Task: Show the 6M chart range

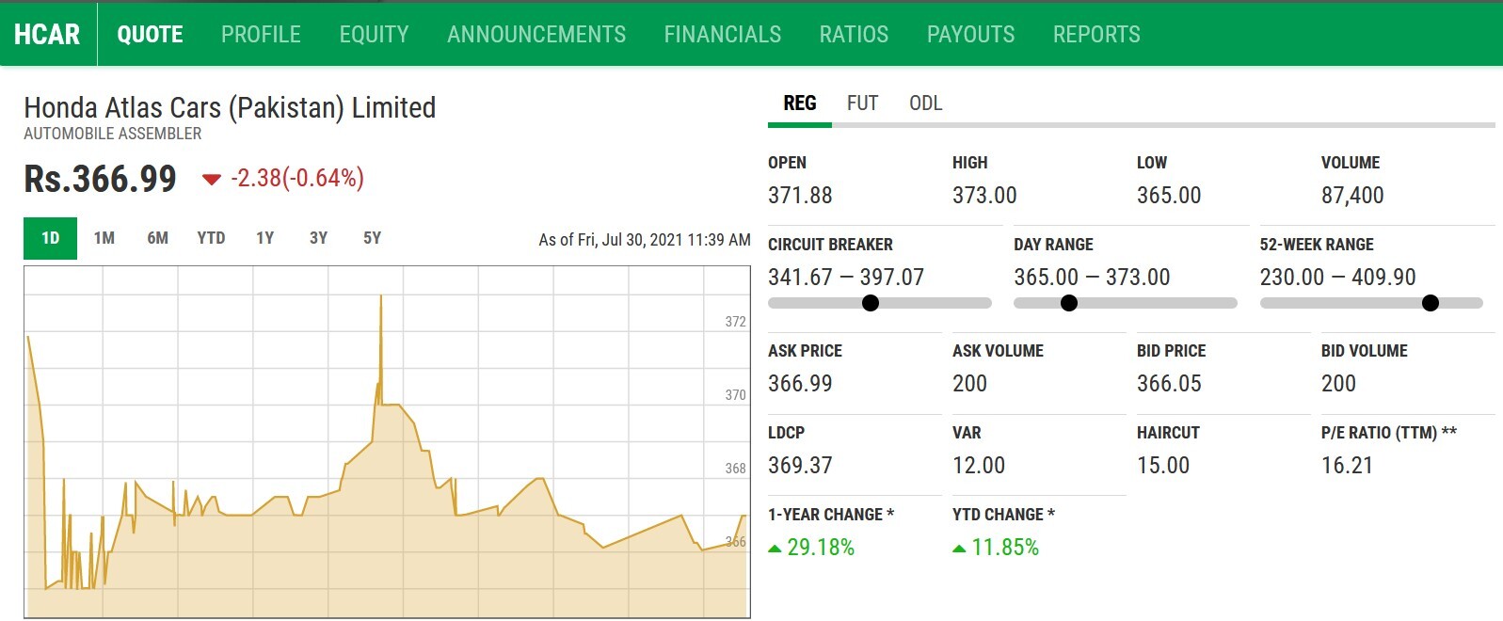Action: pyautogui.click(x=157, y=238)
